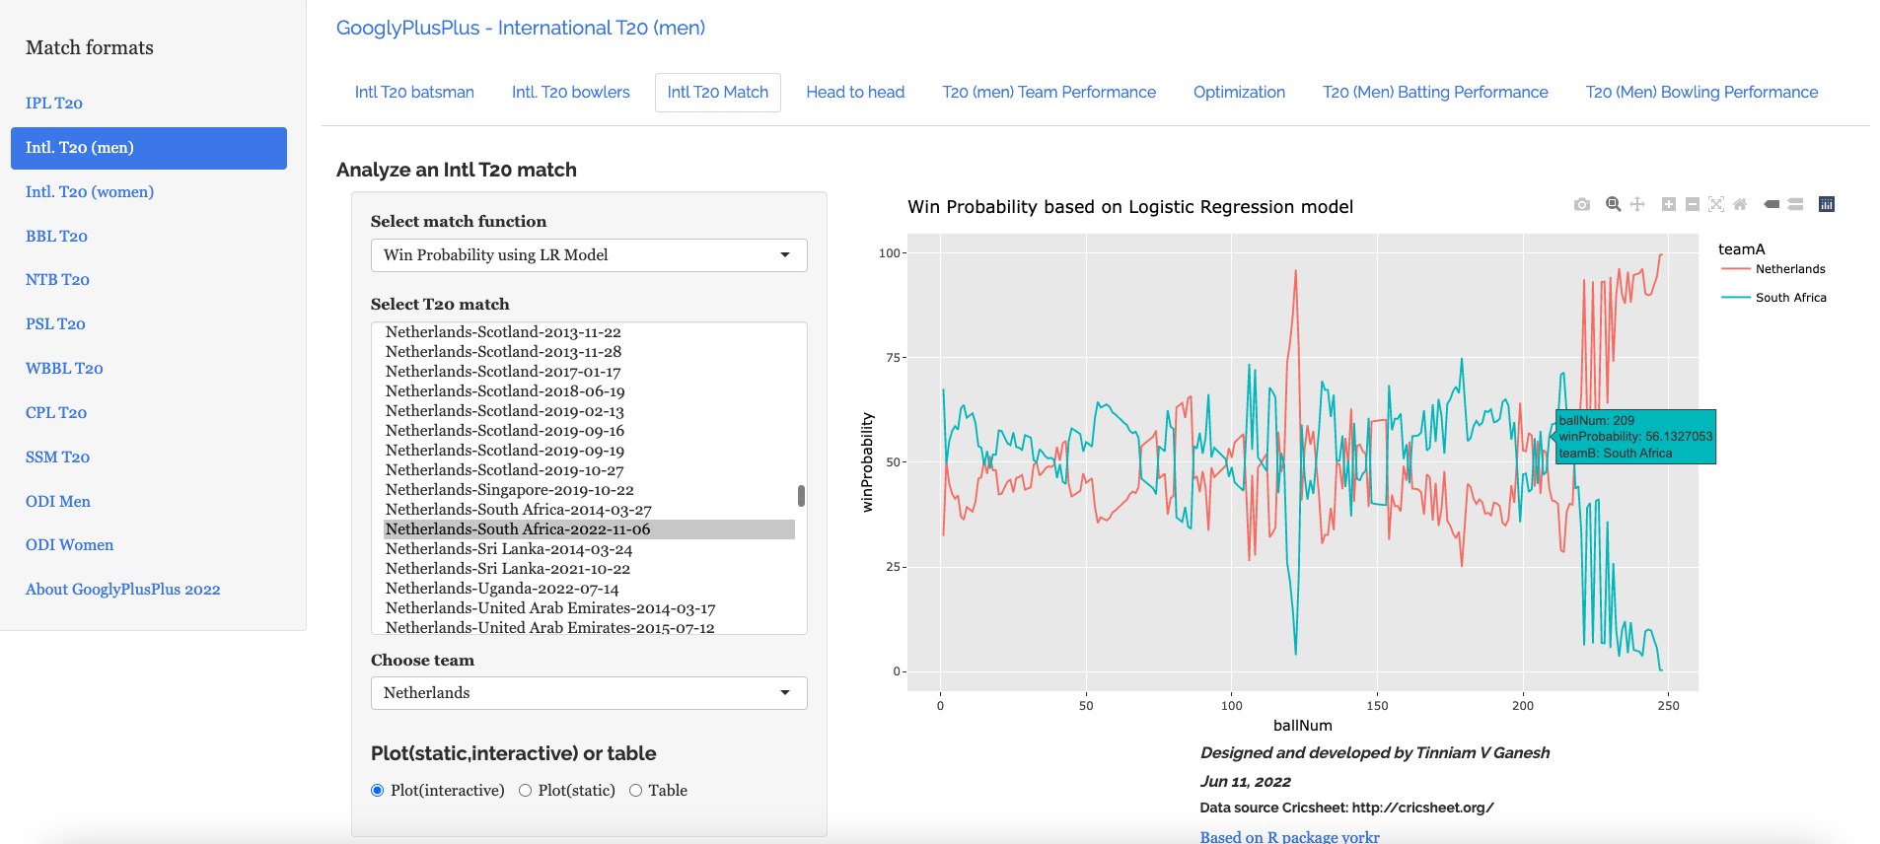Follow the Based on R package yorkr link
This screenshot has width=1880, height=844.
click(x=1289, y=836)
